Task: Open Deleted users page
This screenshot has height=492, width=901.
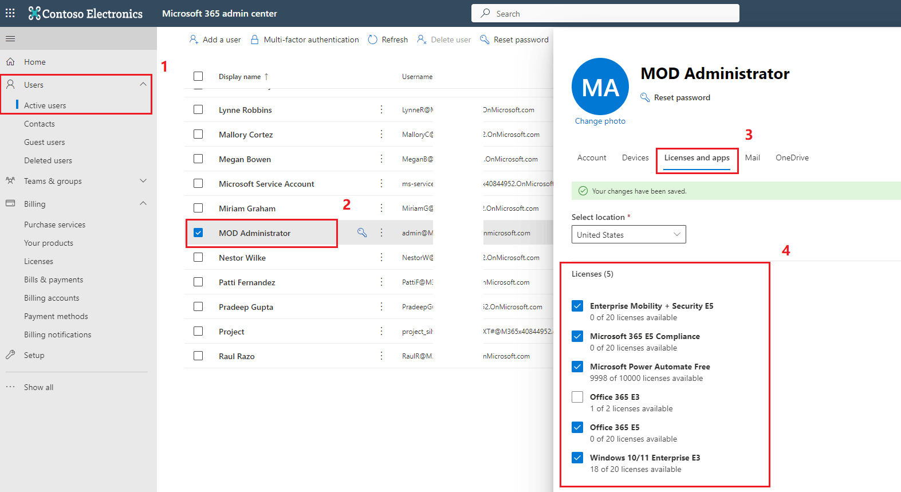Action: click(48, 160)
